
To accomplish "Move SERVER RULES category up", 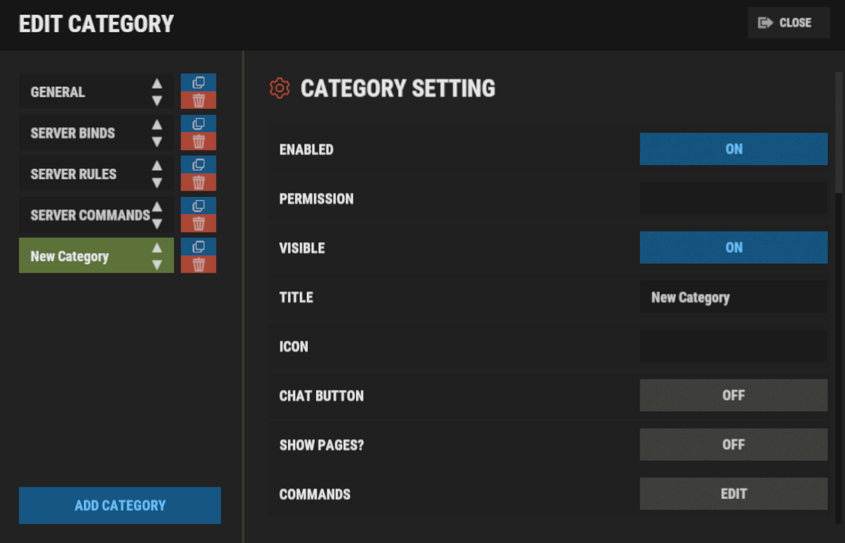I will 157,166.
